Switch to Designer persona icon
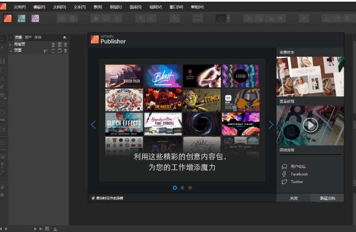This screenshot has height=232, width=356. point(22,18)
